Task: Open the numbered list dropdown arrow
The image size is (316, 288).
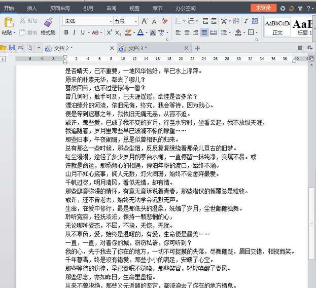Action: click(x=197, y=21)
